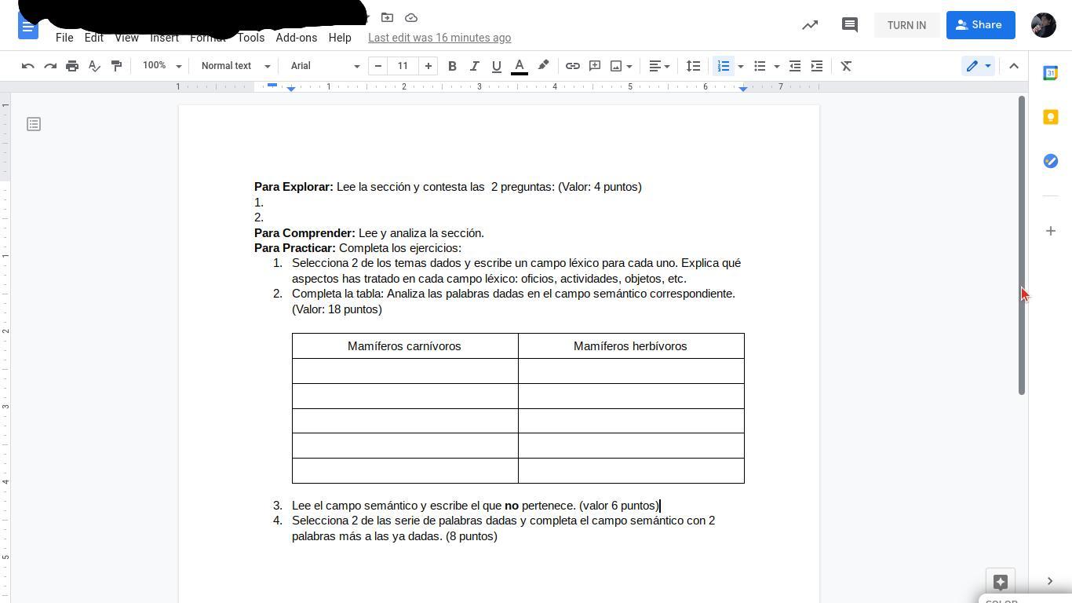1072x603 pixels.
Task: Click the 'Para Explorar:' bold heading
Action: [x=294, y=187]
